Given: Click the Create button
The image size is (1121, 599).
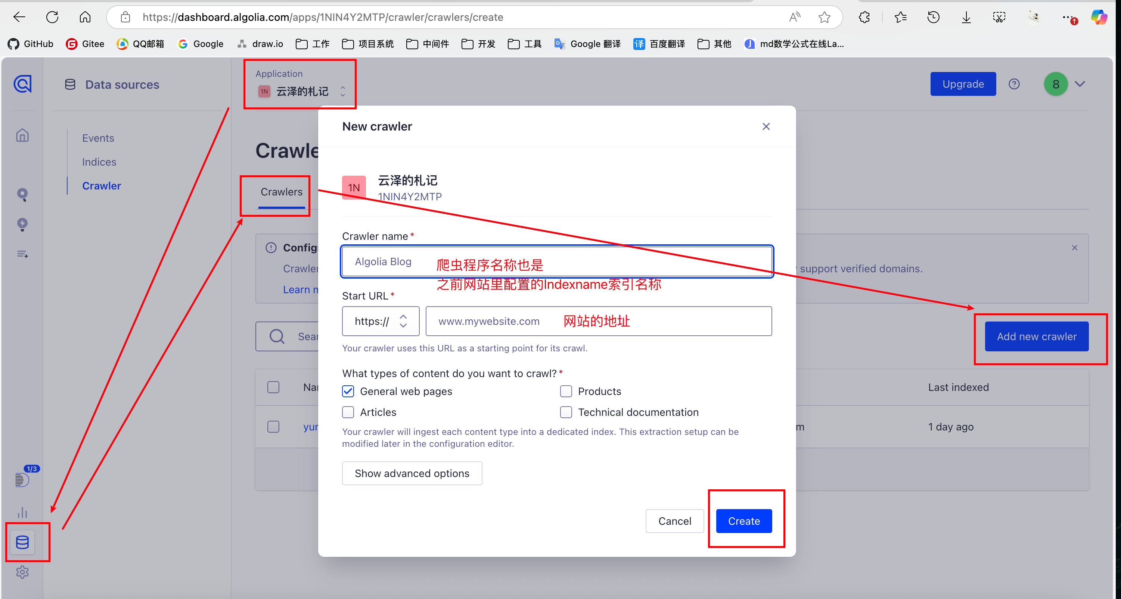Looking at the screenshot, I should click(x=744, y=521).
